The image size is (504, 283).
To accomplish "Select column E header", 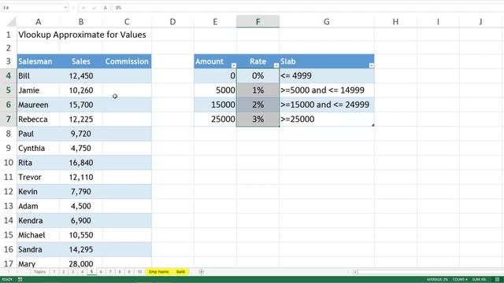I will 215,22.
